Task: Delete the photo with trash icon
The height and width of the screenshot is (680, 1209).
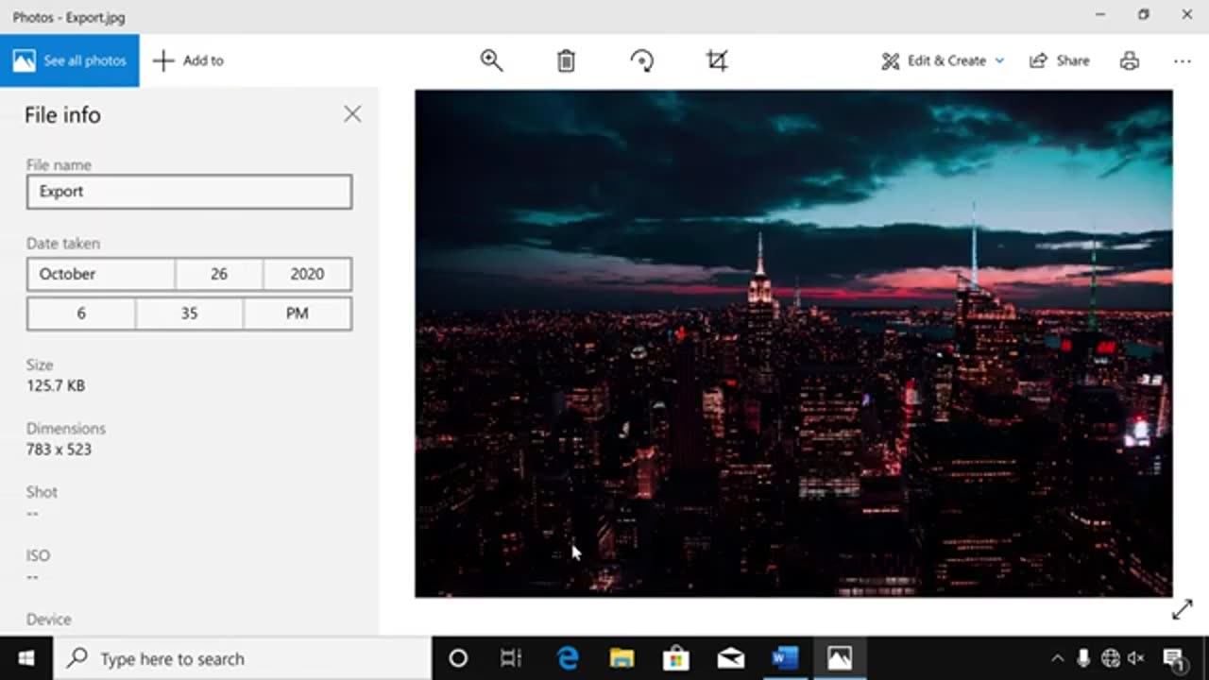Action: pyautogui.click(x=566, y=60)
